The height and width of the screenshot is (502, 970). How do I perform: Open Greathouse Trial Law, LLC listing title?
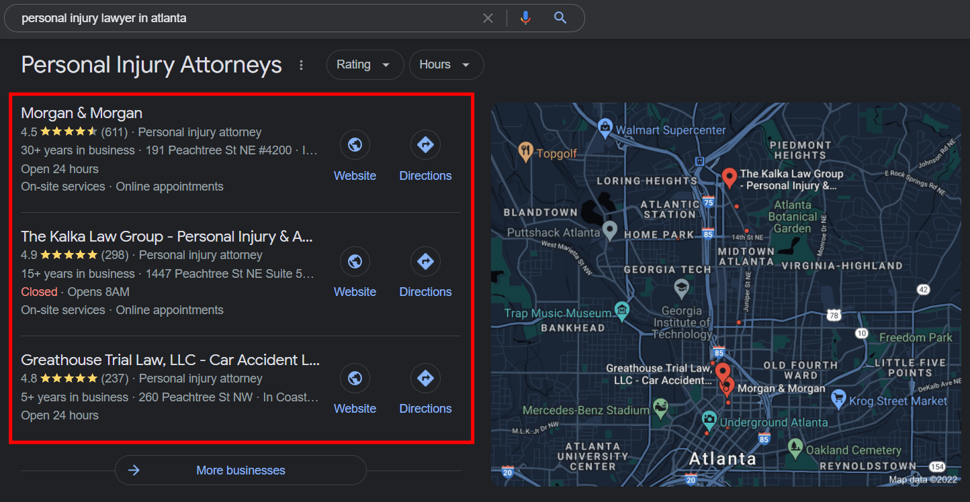170,360
